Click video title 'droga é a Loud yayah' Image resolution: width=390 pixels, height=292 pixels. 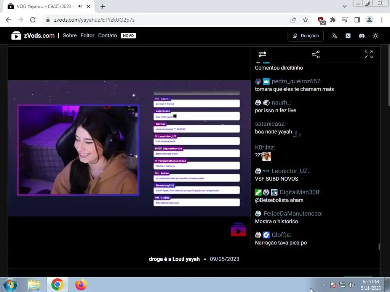pyautogui.click(x=174, y=259)
